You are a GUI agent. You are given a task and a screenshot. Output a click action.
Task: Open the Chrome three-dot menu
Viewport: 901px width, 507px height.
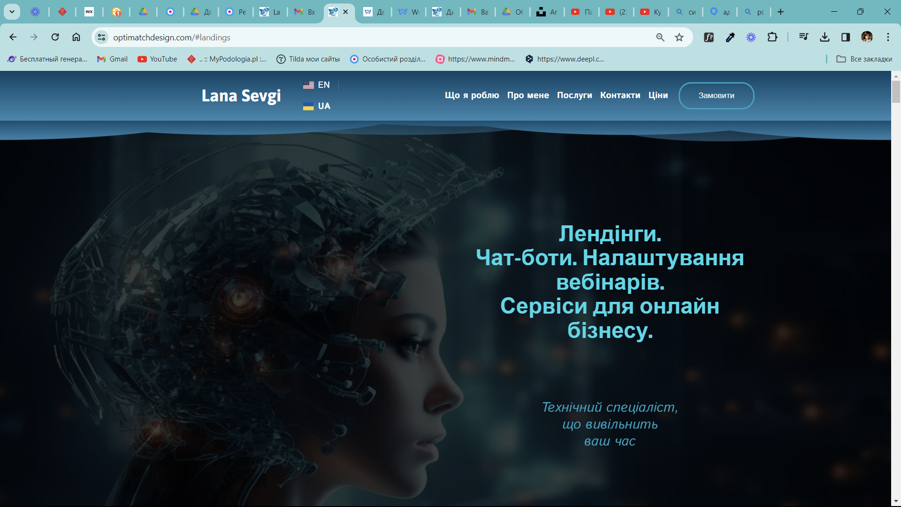click(x=888, y=37)
